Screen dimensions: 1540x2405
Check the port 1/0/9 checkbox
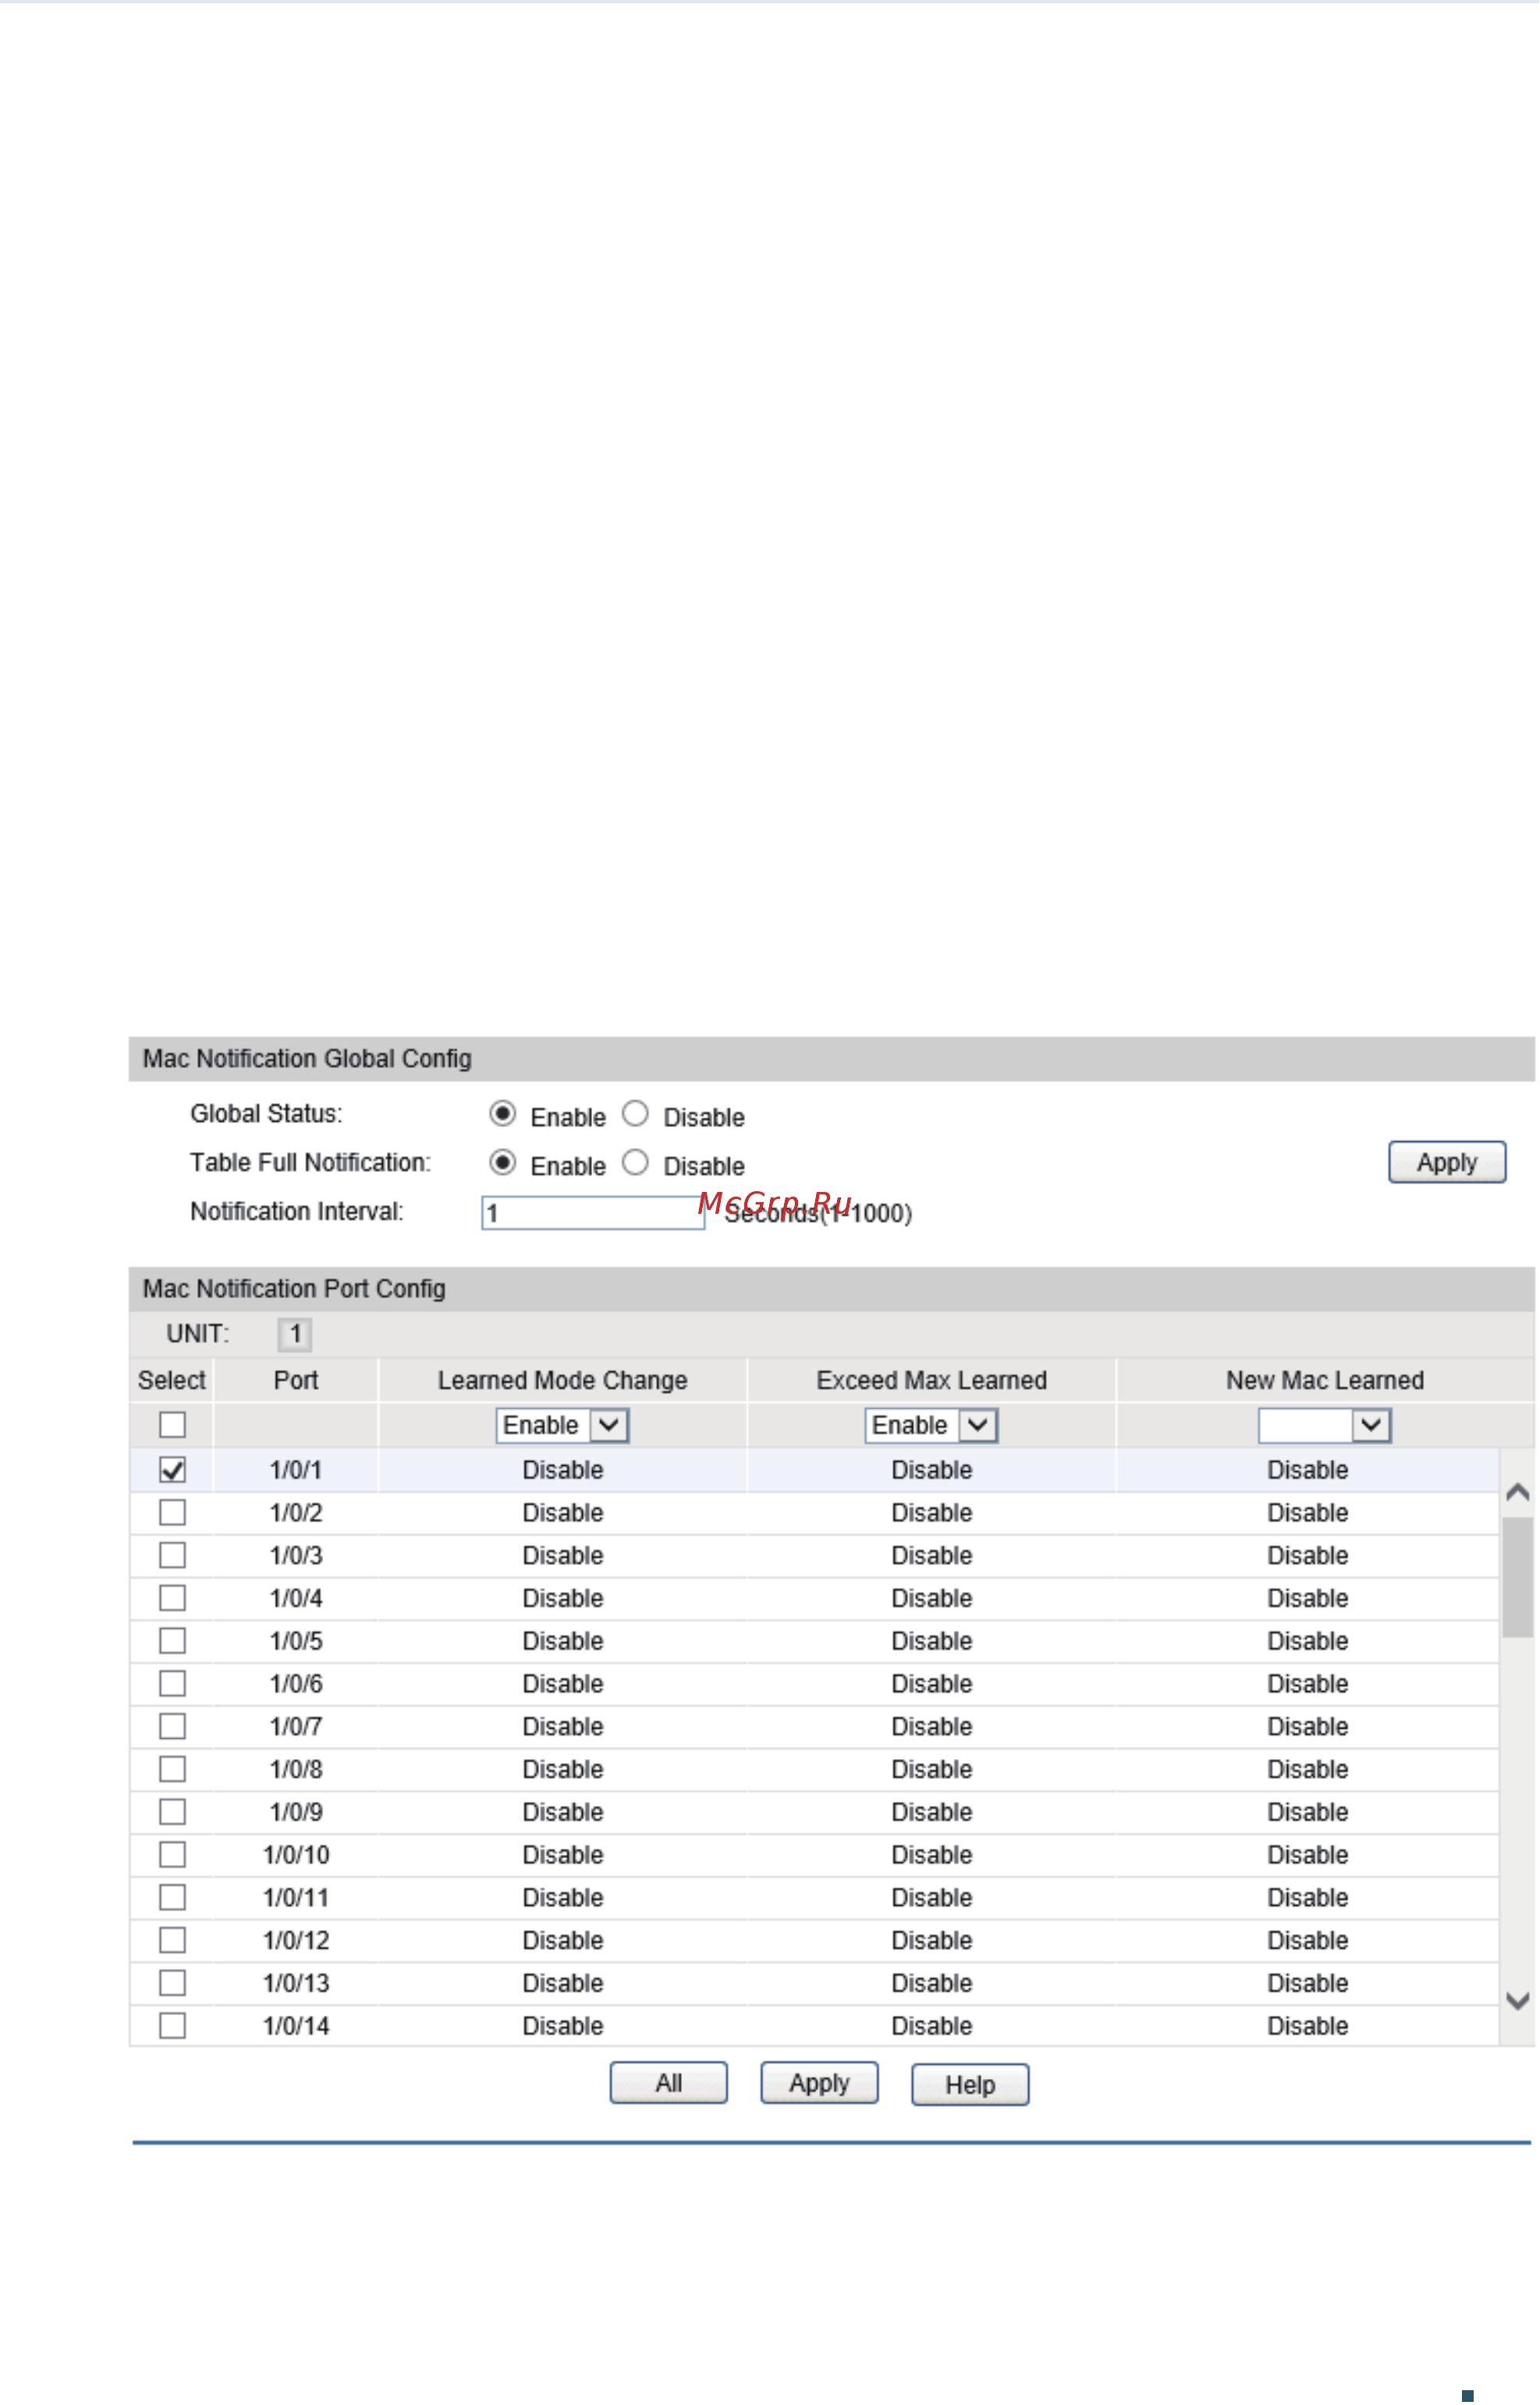[173, 1813]
